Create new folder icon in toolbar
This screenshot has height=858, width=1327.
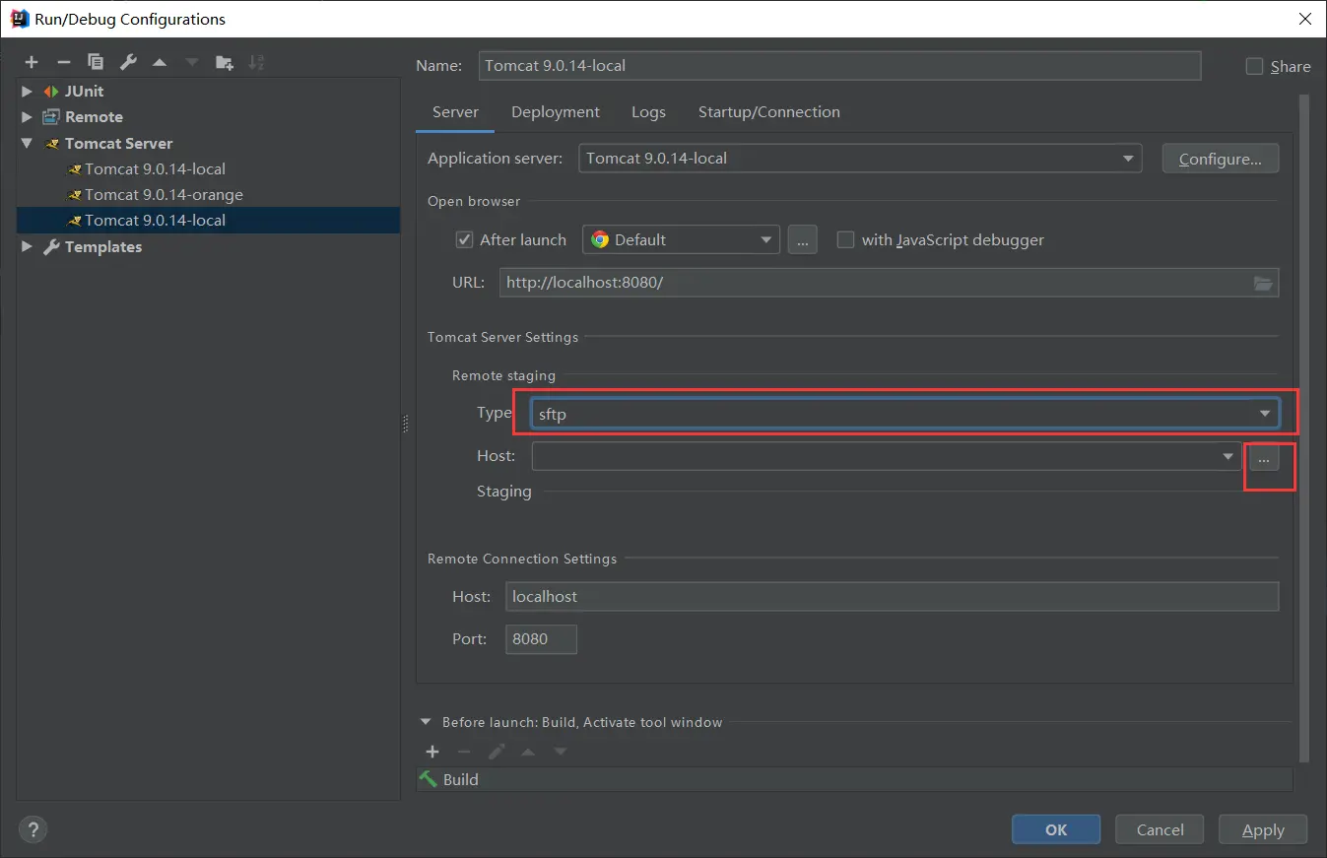click(225, 62)
